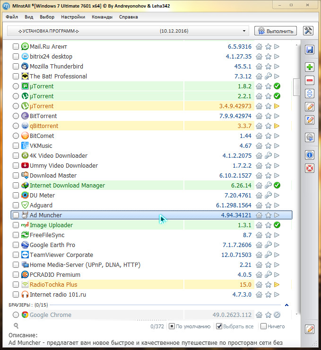
Task: Click the orange play icon for qBittorrent
Action: point(277,126)
